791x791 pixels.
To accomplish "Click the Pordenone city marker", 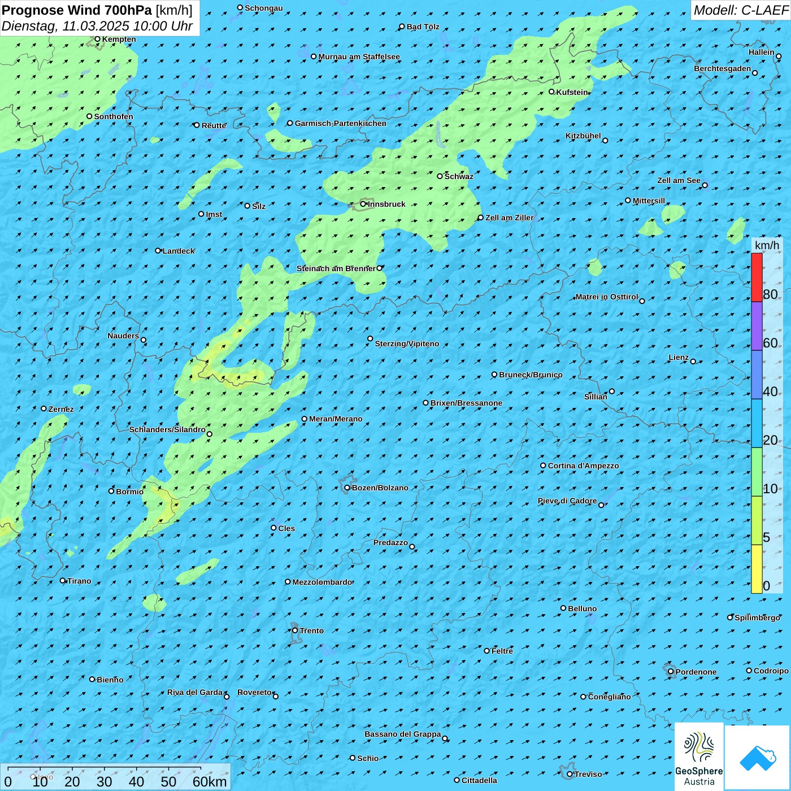I will tap(671, 672).
